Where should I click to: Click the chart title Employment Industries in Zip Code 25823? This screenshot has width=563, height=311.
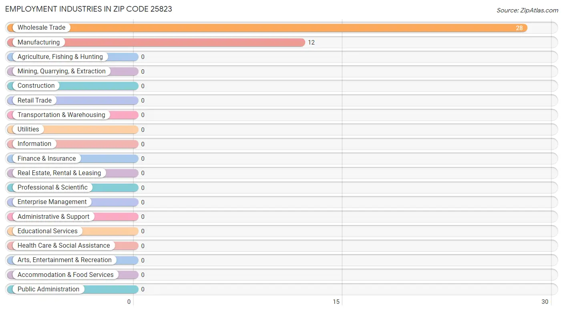tap(88, 9)
